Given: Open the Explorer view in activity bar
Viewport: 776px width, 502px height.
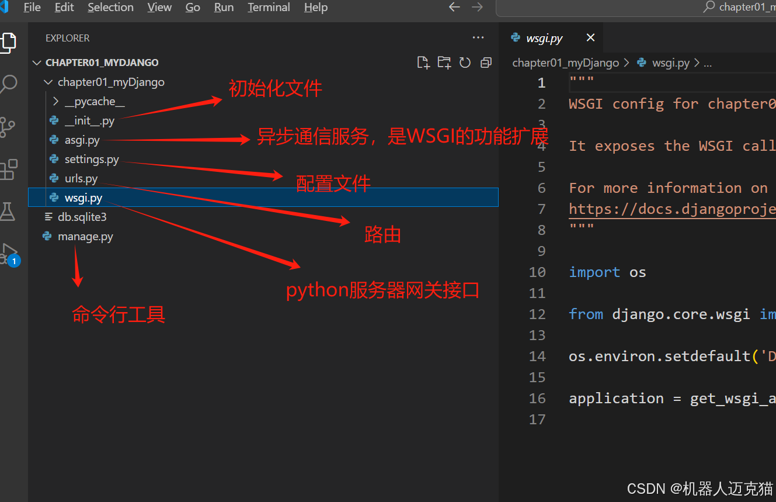Looking at the screenshot, I should tap(7, 42).
